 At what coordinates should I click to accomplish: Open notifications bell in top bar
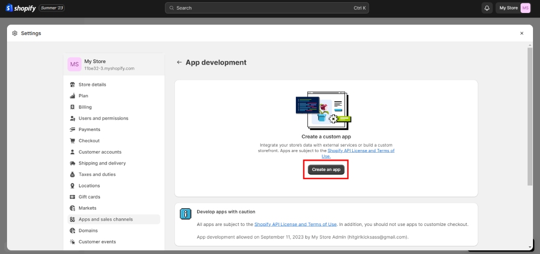[487, 8]
